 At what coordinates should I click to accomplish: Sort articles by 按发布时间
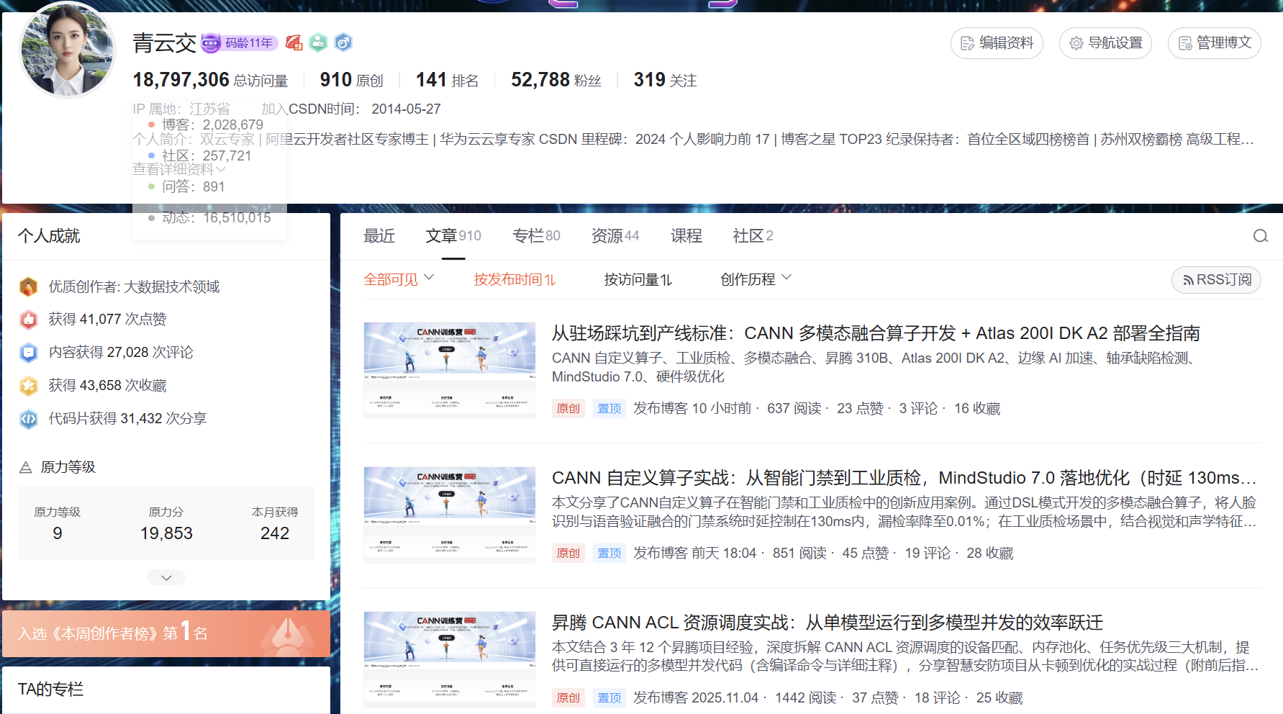[515, 279]
